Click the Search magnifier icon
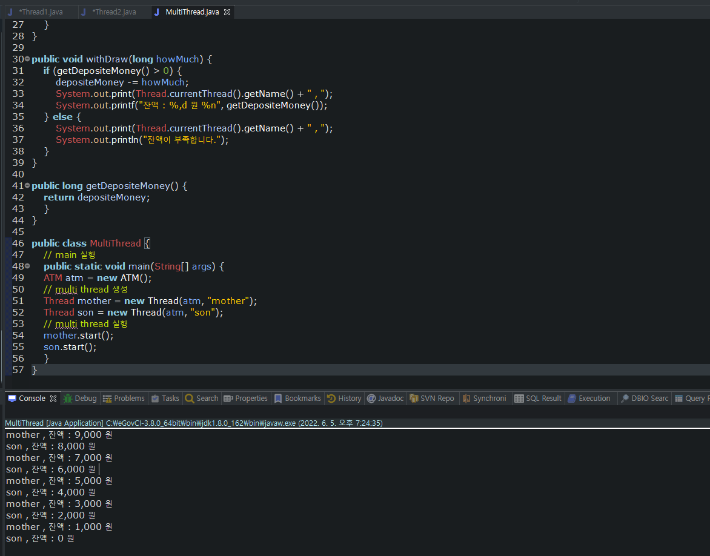 point(190,399)
